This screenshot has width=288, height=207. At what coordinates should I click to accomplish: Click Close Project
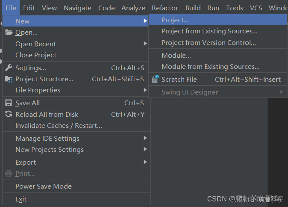pyautogui.click(x=36, y=55)
